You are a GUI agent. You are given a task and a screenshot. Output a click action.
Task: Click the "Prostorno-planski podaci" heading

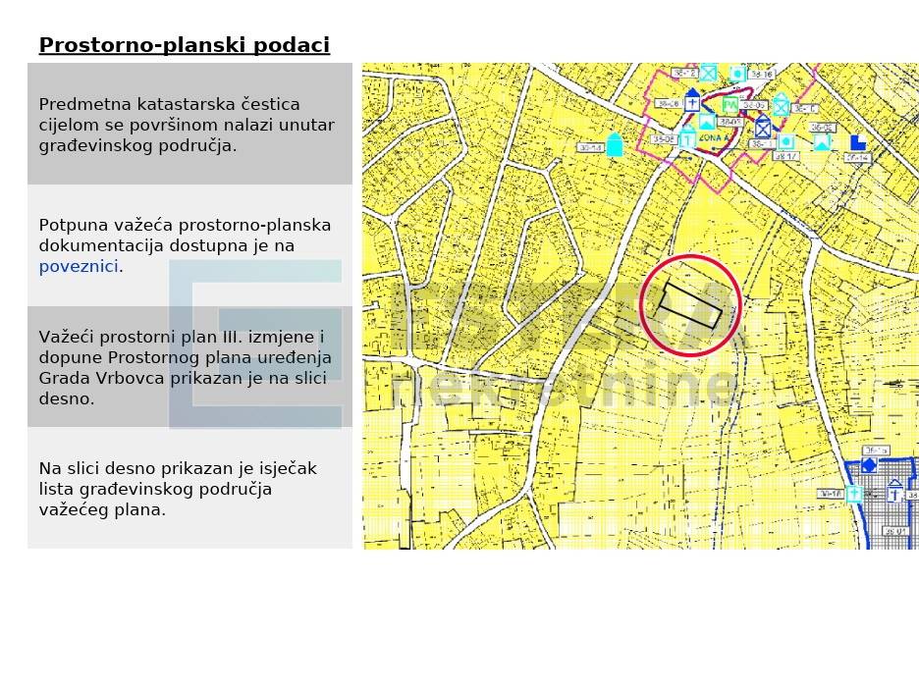point(184,45)
